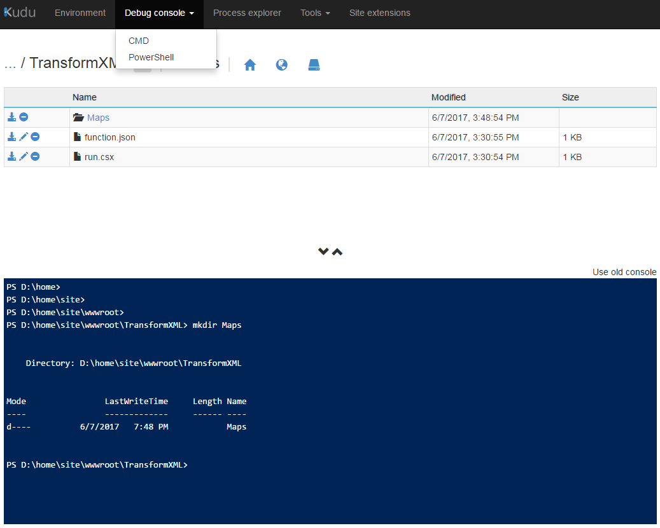The height and width of the screenshot is (528, 660).
Task: Open Process explorer
Action: 247,13
